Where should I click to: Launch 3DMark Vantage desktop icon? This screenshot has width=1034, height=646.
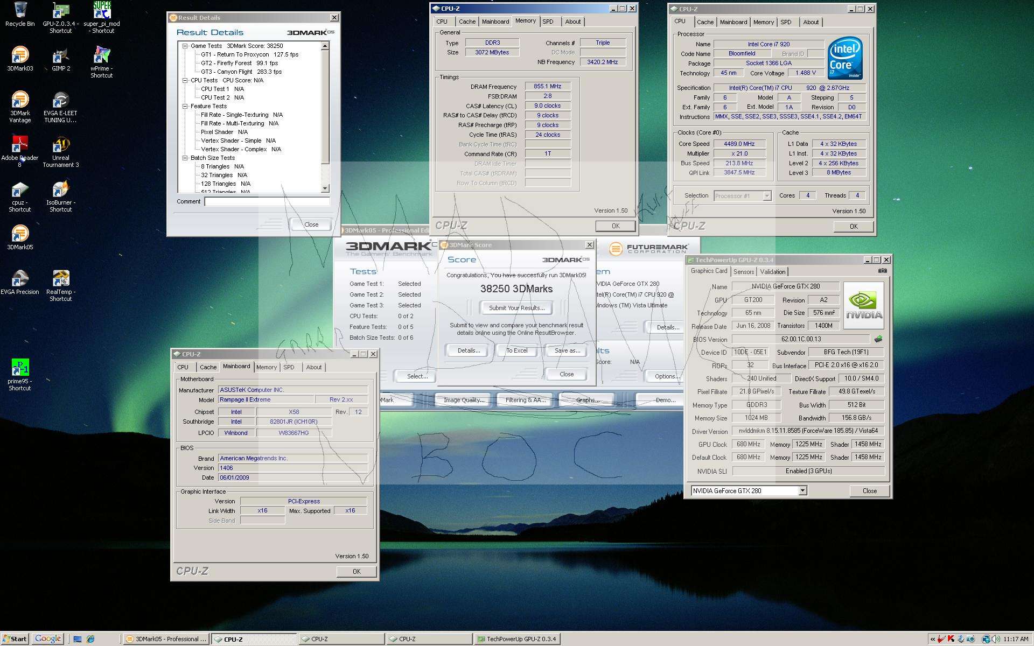pos(20,107)
